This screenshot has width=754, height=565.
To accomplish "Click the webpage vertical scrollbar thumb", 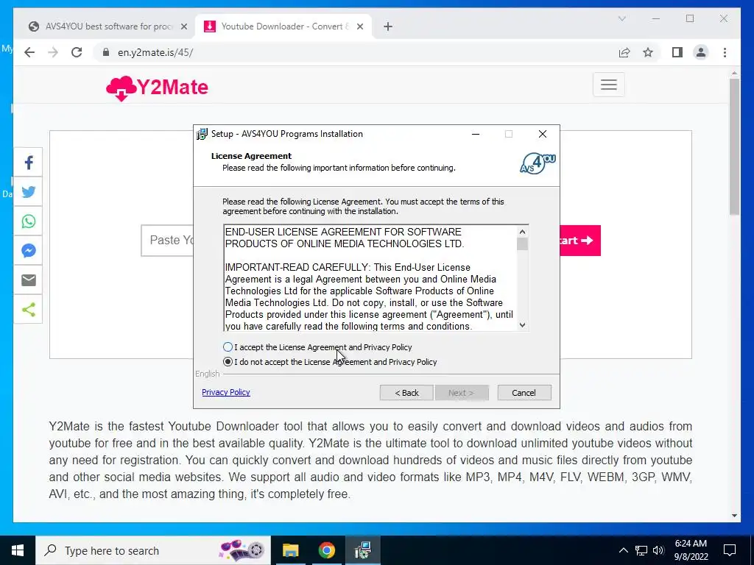I will [x=734, y=146].
